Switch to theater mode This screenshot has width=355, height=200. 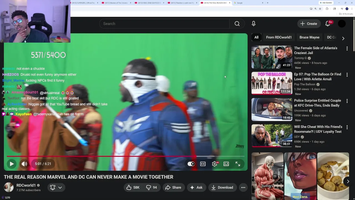226,164
